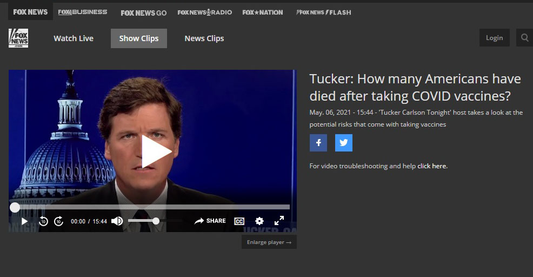
Task: Adjust the volume slider handle
Action: (x=156, y=221)
